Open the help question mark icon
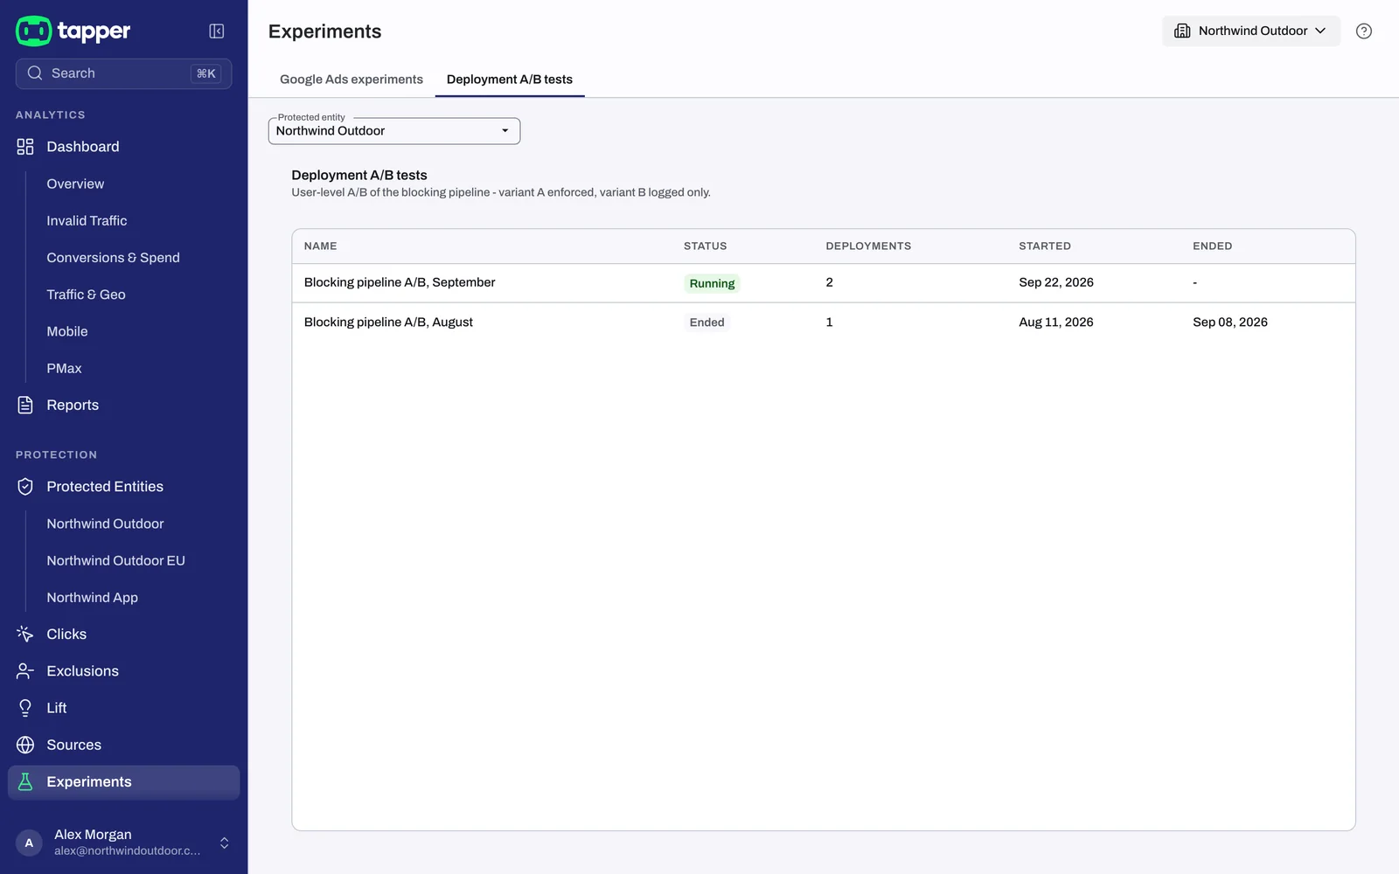 click(x=1363, y=31)
